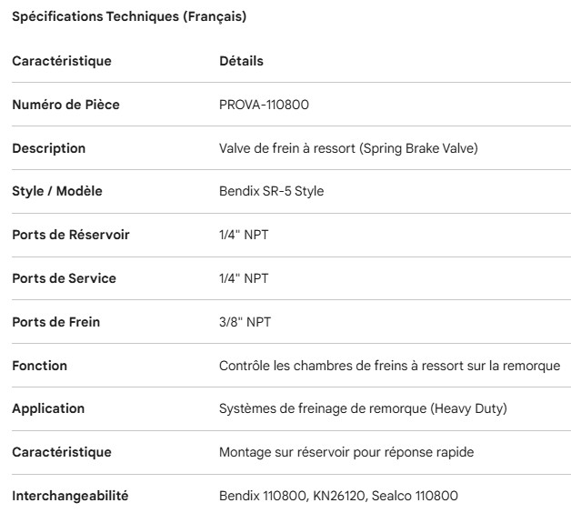Select the Ports de Réservoir label

[x=71, y=235]
